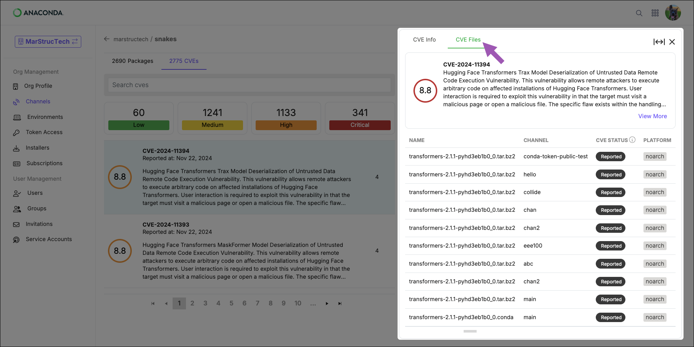
Task: Select CVE-2024-11394 list entry
Action: point(249,177)
